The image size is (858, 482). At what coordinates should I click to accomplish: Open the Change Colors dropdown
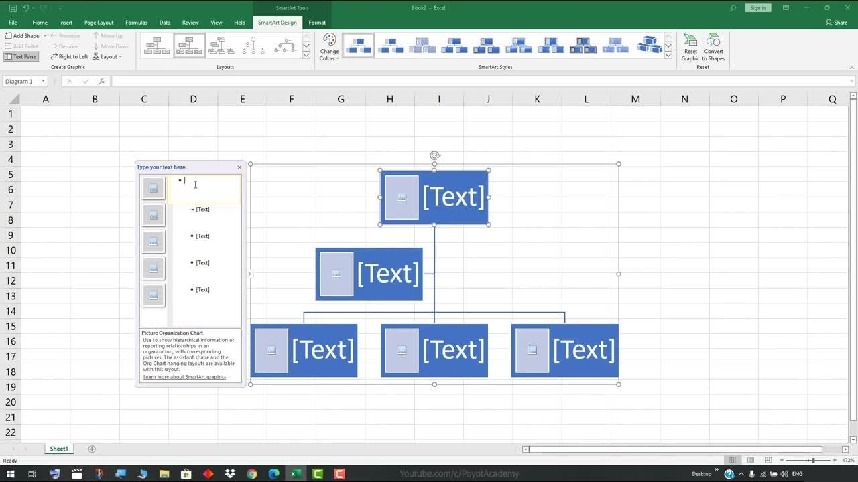[x=329, y=47]
